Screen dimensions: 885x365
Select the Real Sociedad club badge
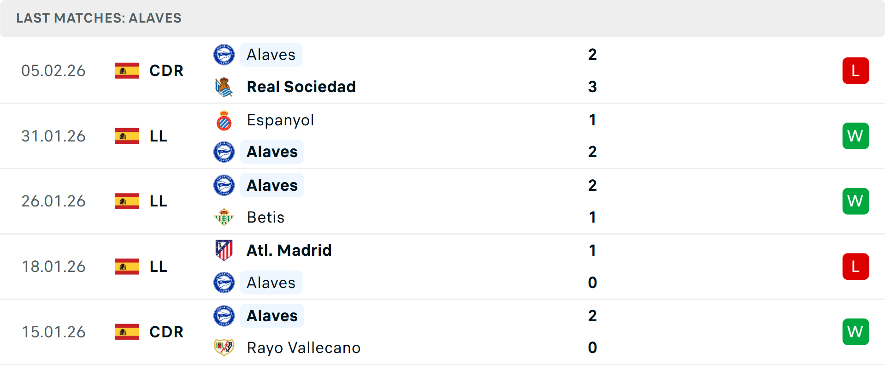224,87
